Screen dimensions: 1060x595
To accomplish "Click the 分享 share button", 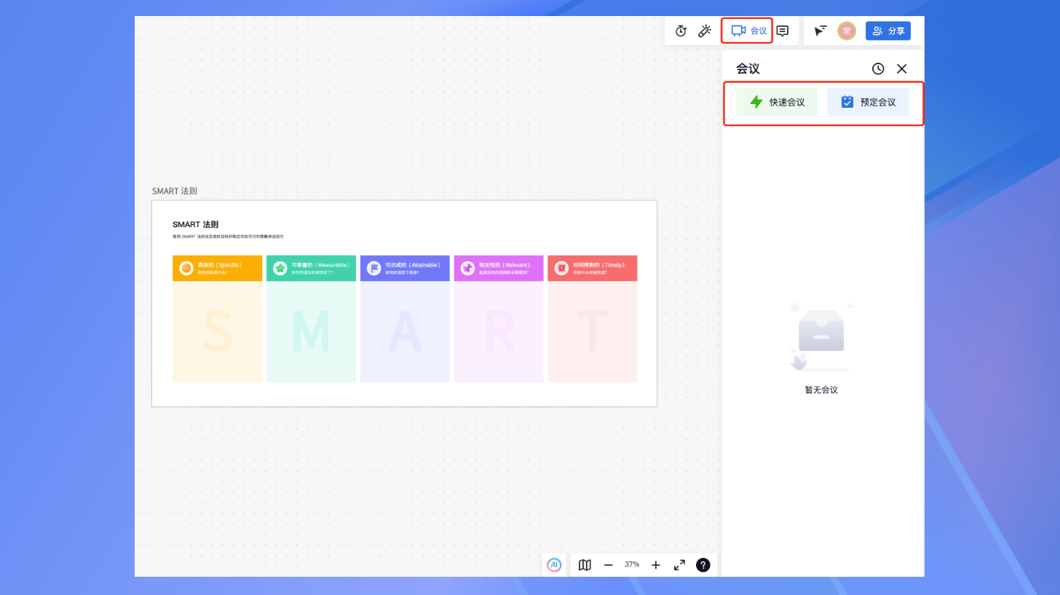I will 888,31.
